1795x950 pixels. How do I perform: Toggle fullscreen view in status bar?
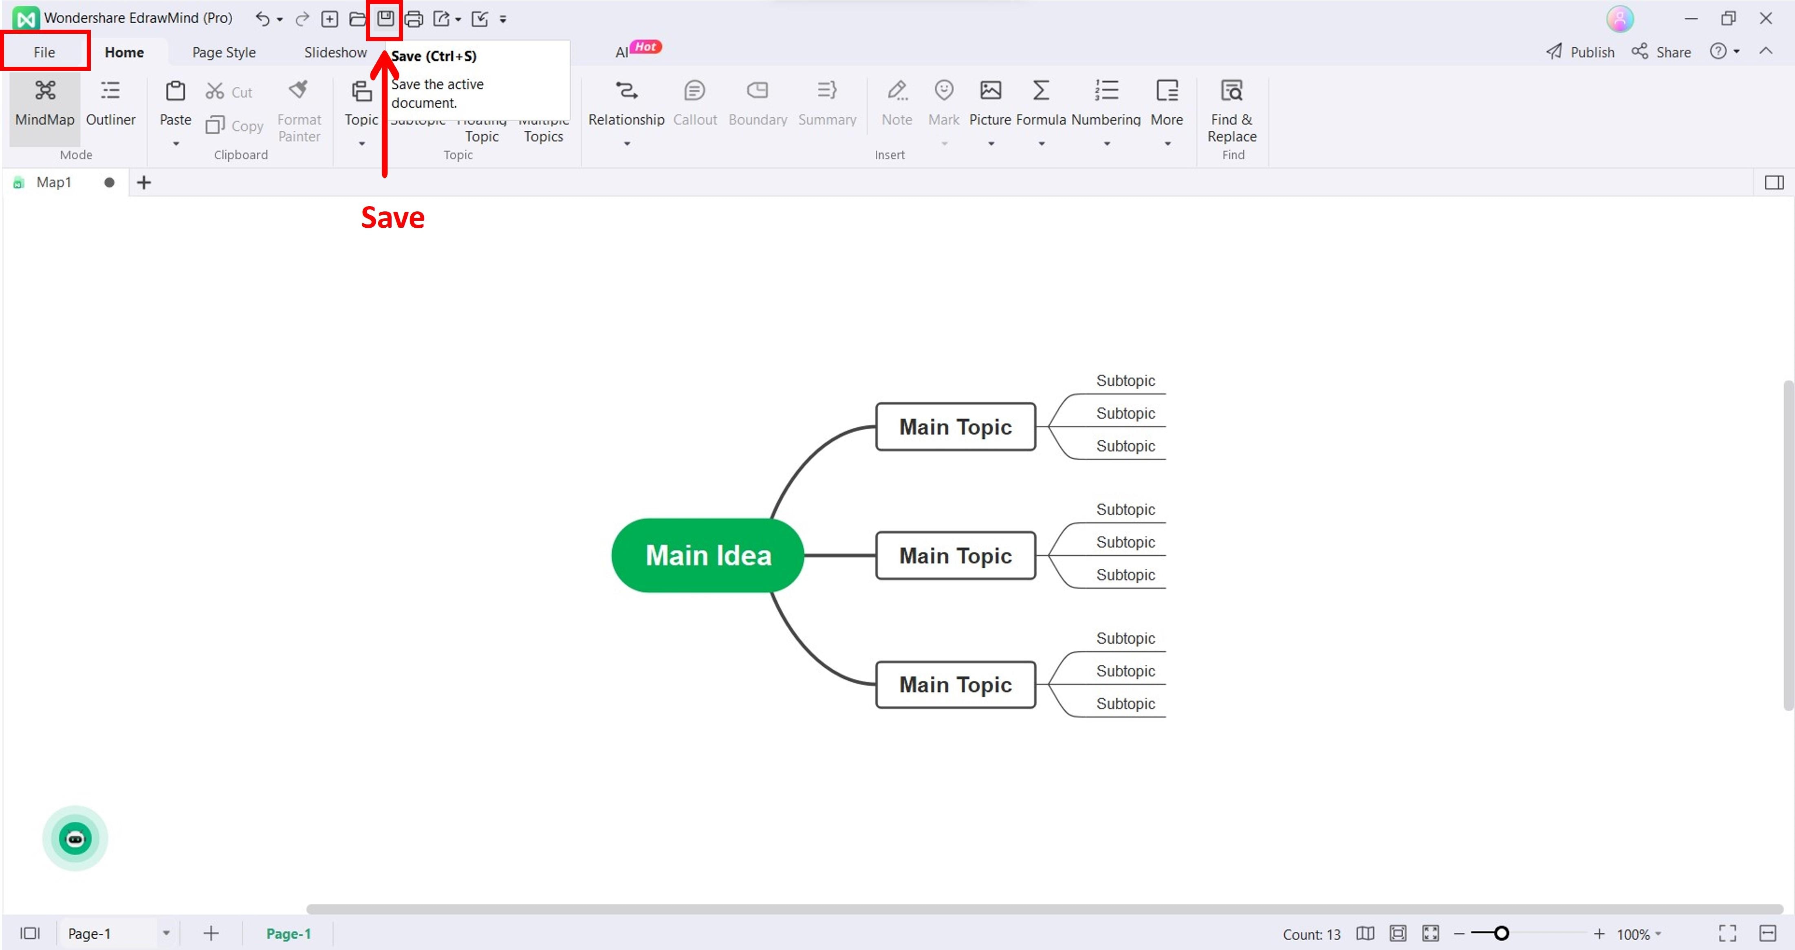pyautogui.click(x=1727, y=933)
